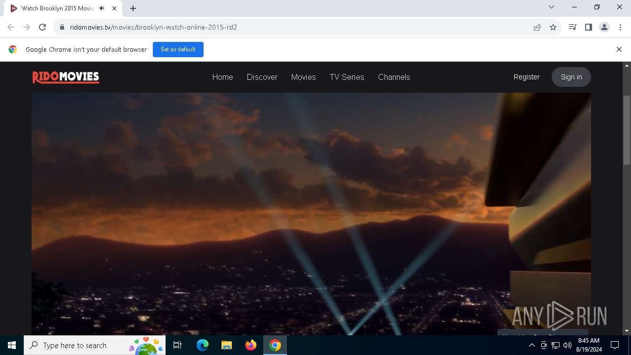Show hidden system tray icons
The image size is (631, 355).
(x=531, y=345)
